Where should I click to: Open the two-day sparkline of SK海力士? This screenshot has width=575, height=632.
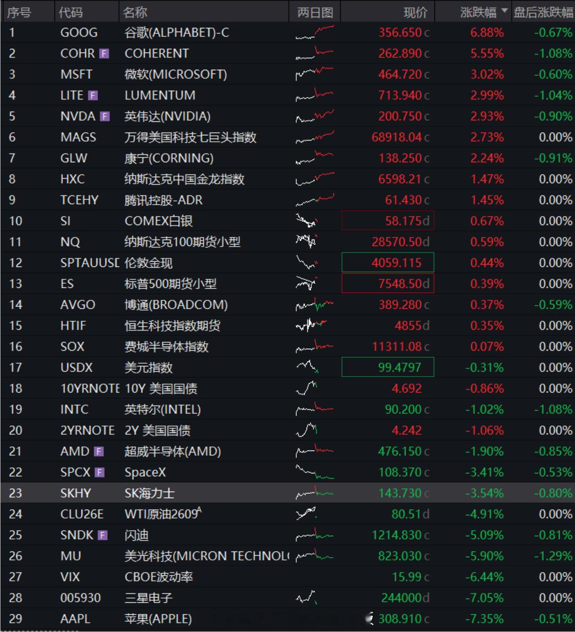click(315, 493)
